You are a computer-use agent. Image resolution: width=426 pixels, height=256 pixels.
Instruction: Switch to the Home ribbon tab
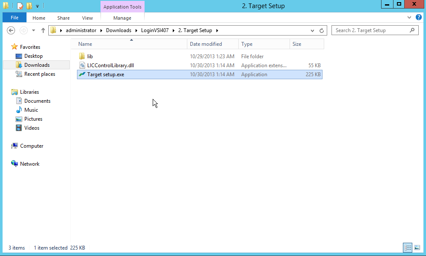click(x=39, y=18)
